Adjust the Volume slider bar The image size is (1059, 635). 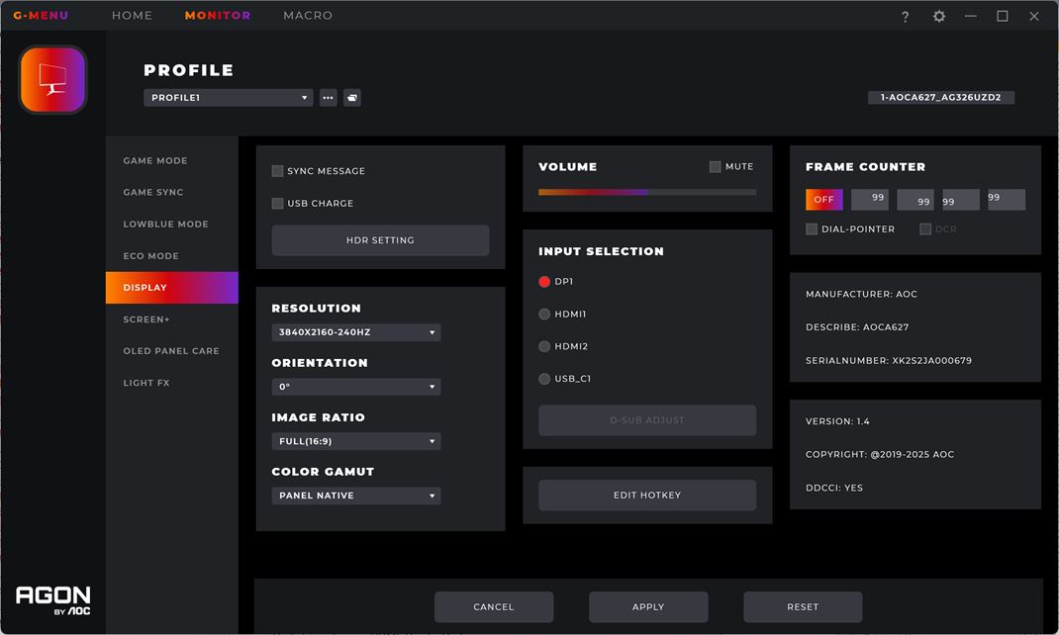(647, 192)
